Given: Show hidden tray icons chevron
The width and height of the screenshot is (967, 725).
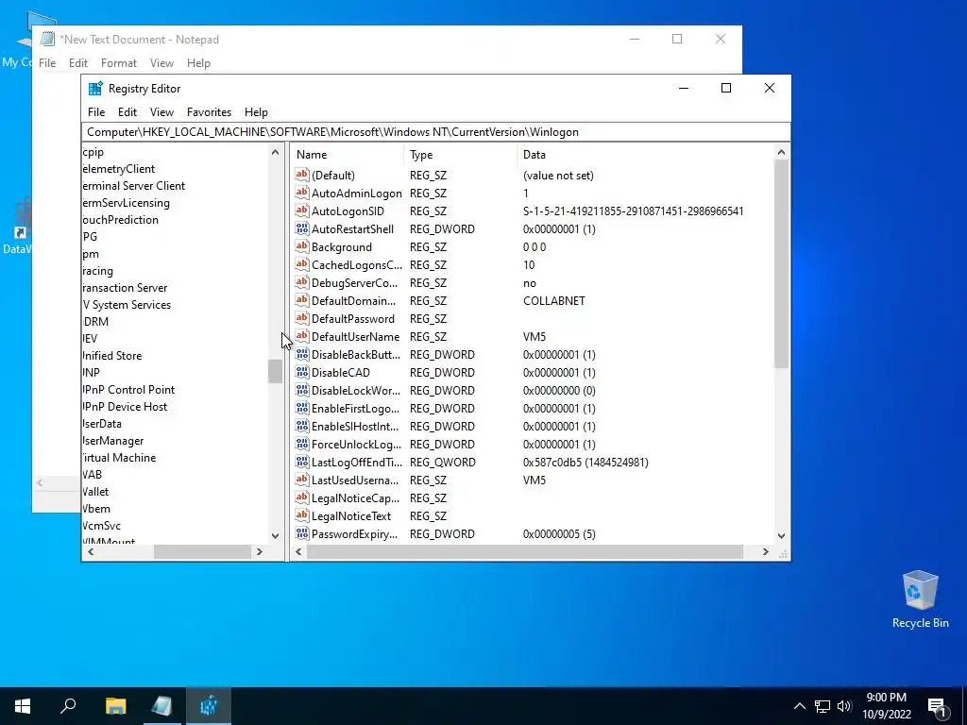Looking at the screenshot, I should [x=799, y=706].
